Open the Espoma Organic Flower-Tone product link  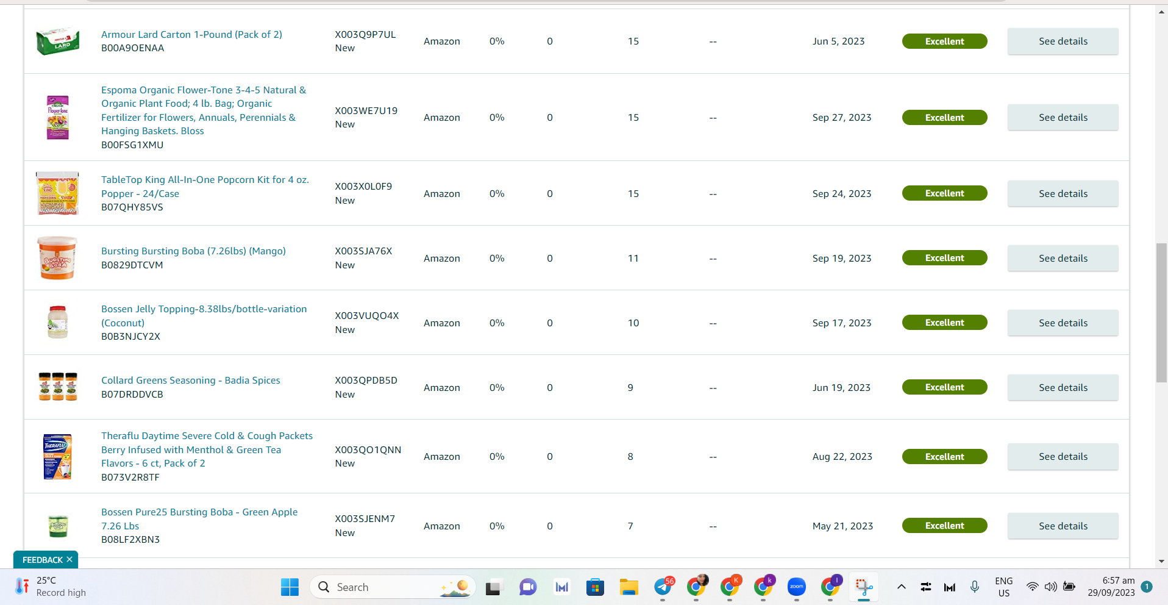(x=204, y=110)
